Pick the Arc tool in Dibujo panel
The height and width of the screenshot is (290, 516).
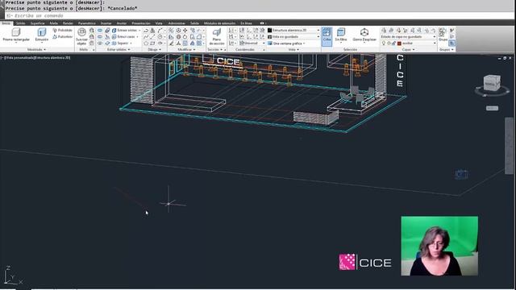pos(160,31)
